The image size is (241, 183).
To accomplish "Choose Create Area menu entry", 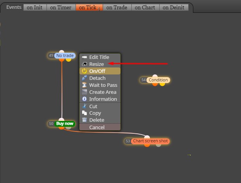I will click(x=100, y=92).
